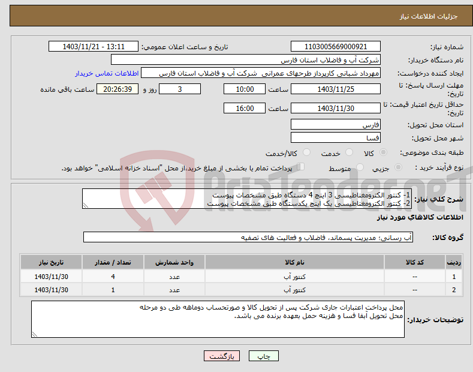Select the کالا/خدمت radio button
473x372 pixels.
[306, 152]
